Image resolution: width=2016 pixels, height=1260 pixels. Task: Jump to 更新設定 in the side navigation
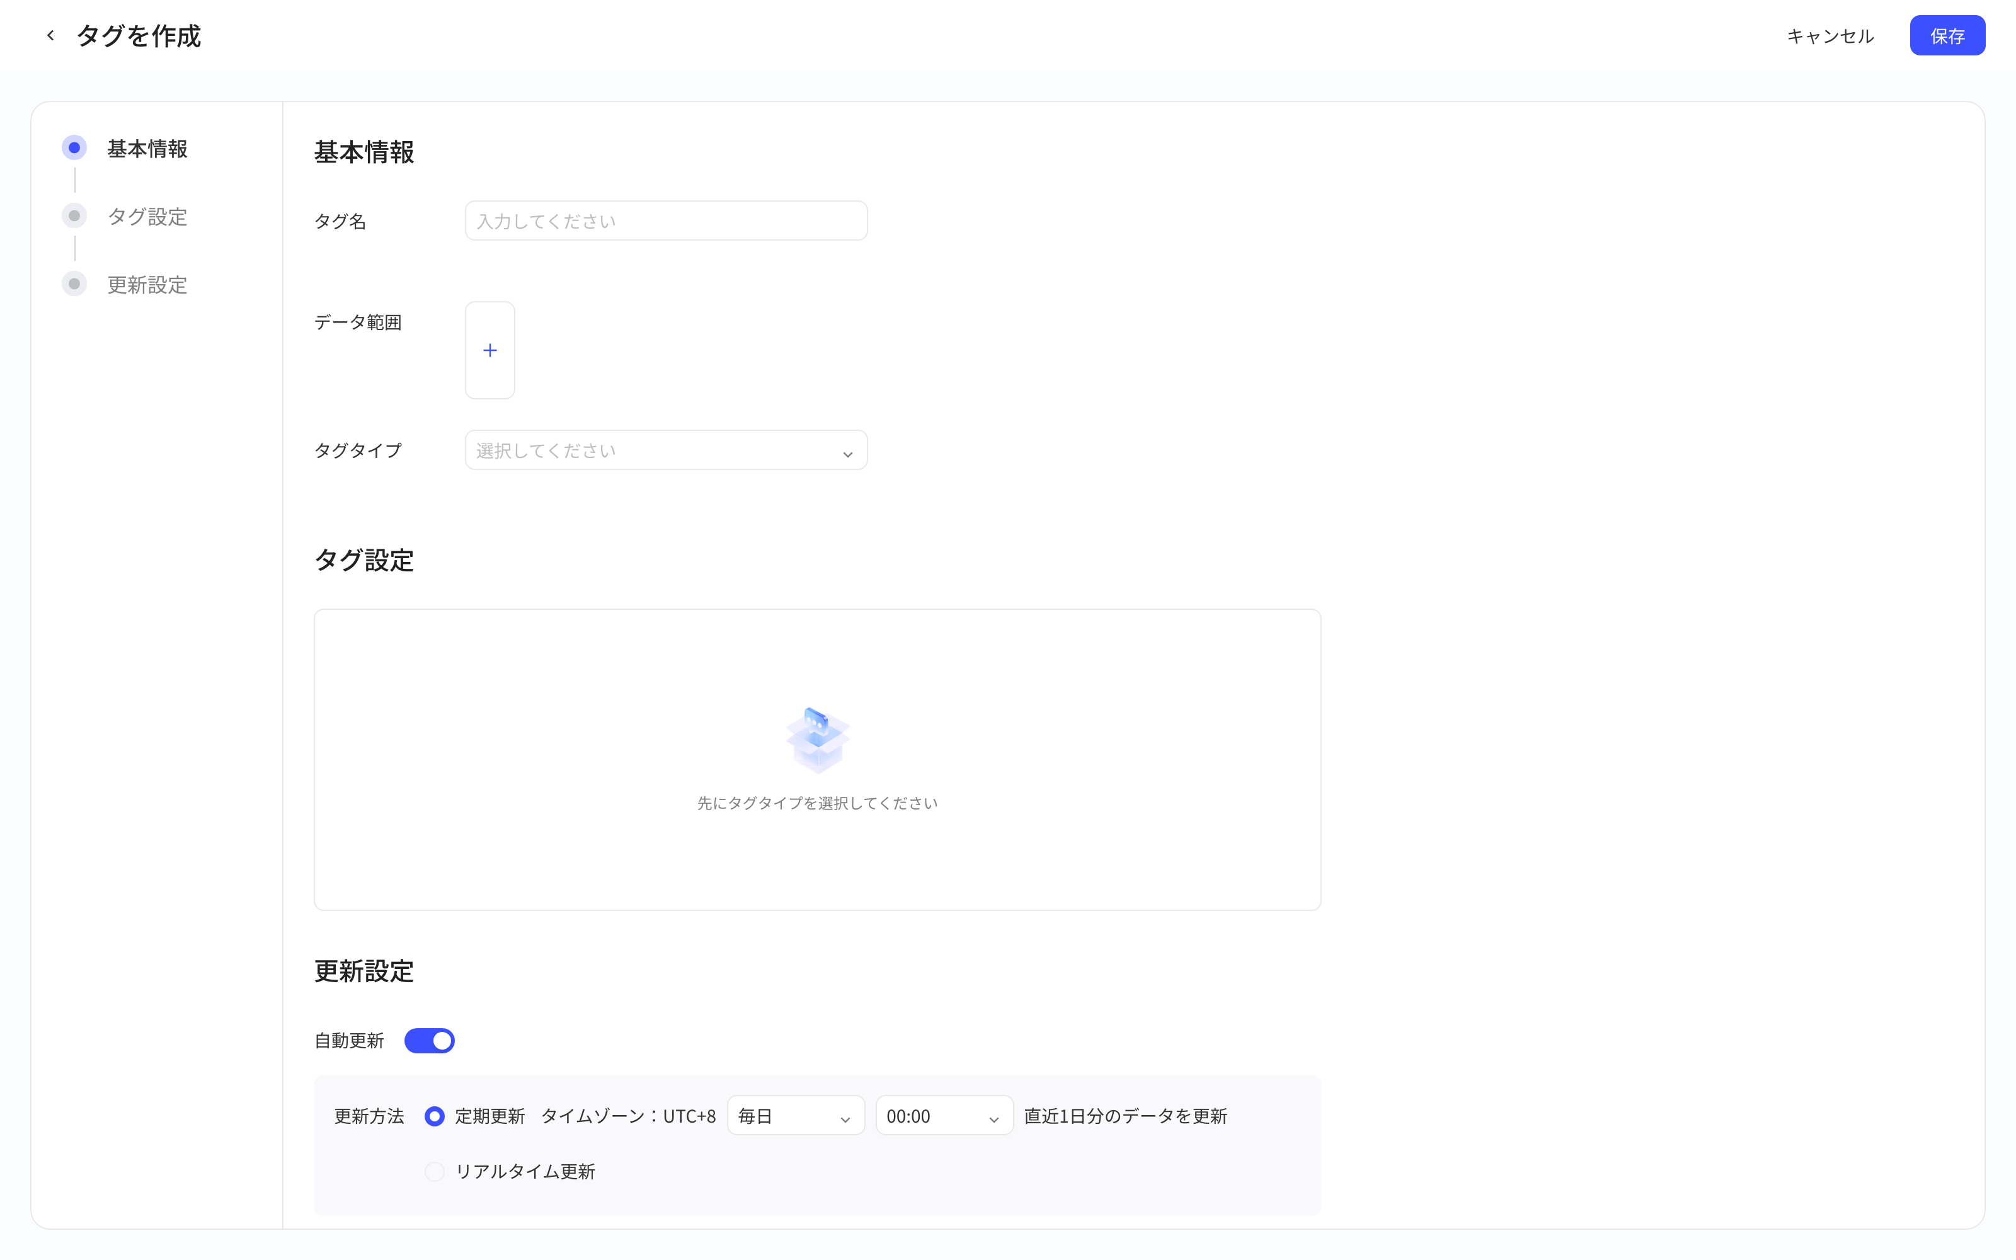click(x=147, y=285)
